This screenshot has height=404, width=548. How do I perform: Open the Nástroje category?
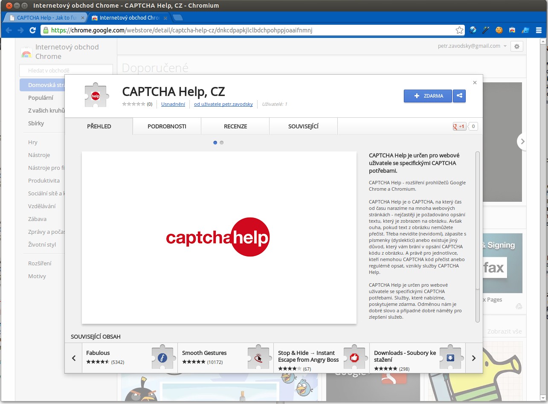39,155
